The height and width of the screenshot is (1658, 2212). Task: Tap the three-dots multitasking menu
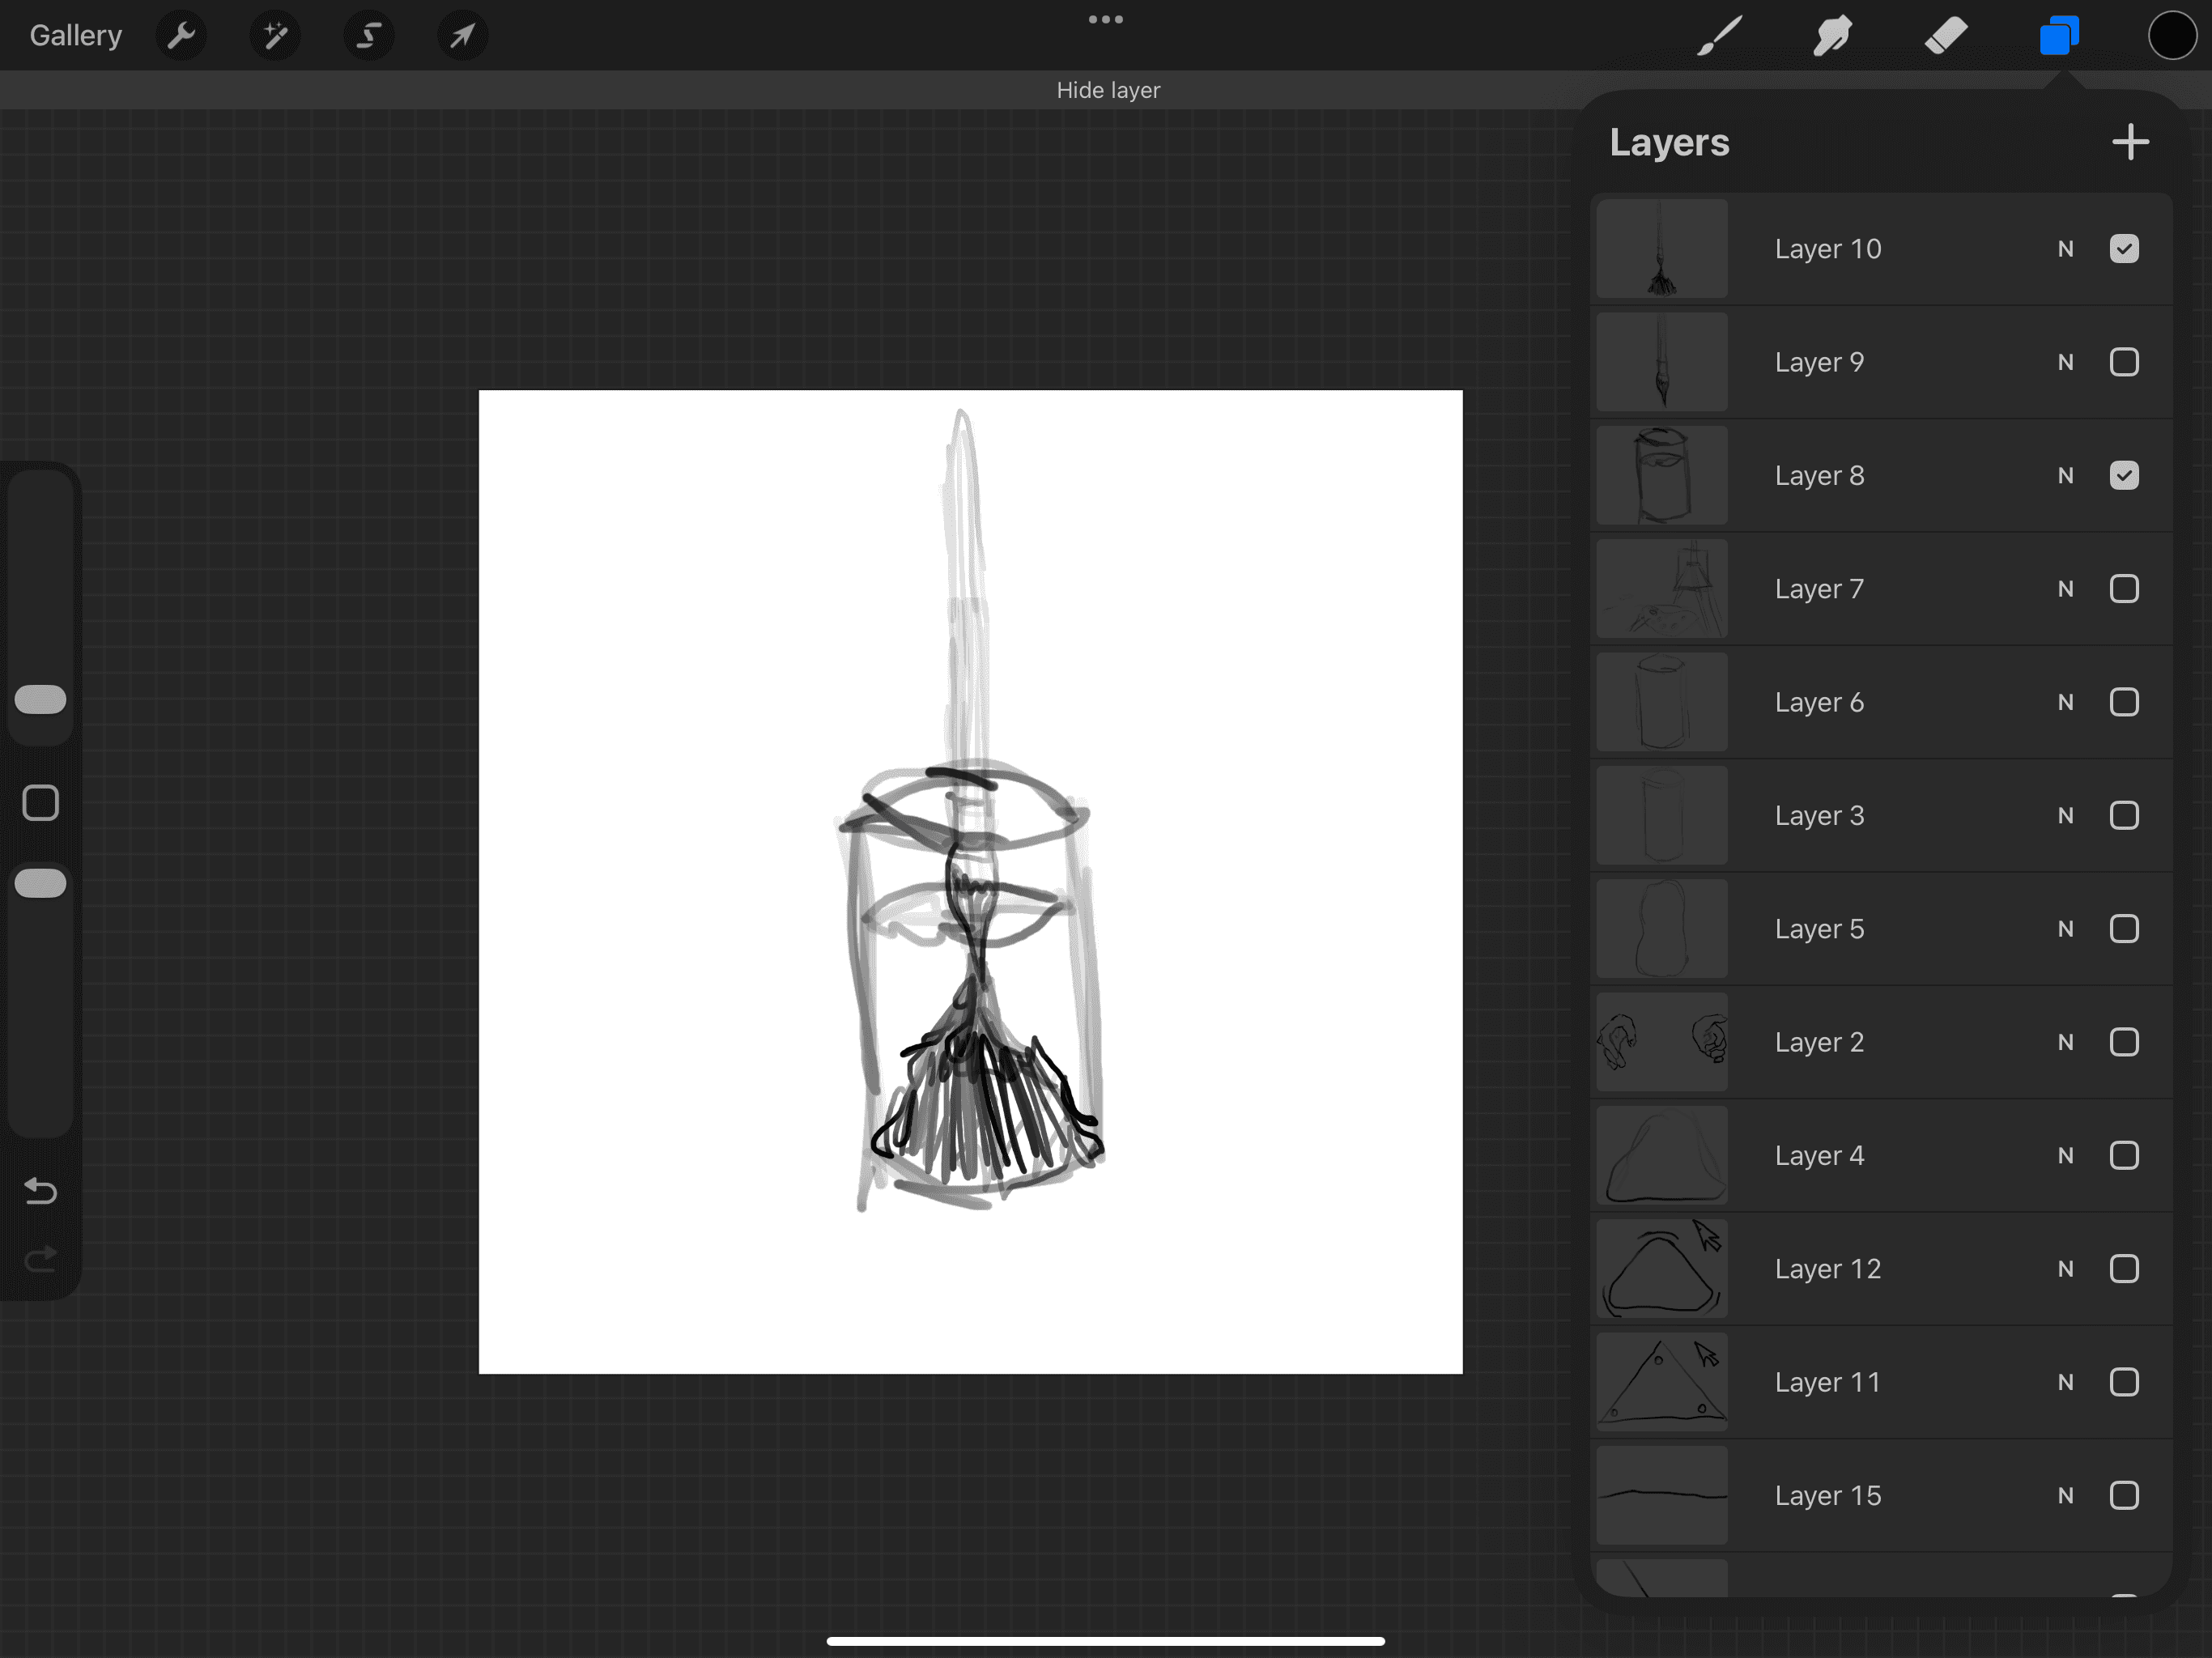[1105, 19]
